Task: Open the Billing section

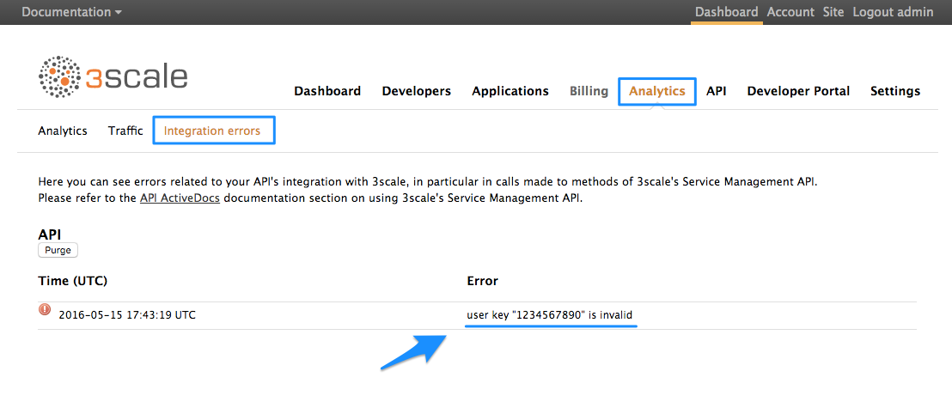Action: coord(589,91)
